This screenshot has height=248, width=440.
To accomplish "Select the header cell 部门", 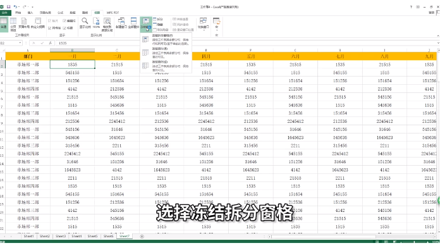I will [28, 56].
